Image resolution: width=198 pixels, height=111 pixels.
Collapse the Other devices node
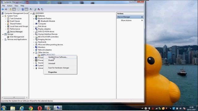pyautogui.click(x=34, y=53)
